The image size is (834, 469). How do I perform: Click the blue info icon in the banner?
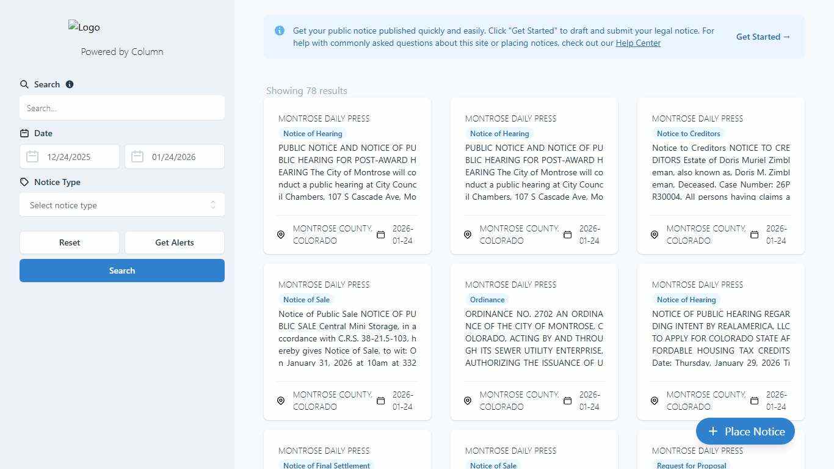point(280,31)
